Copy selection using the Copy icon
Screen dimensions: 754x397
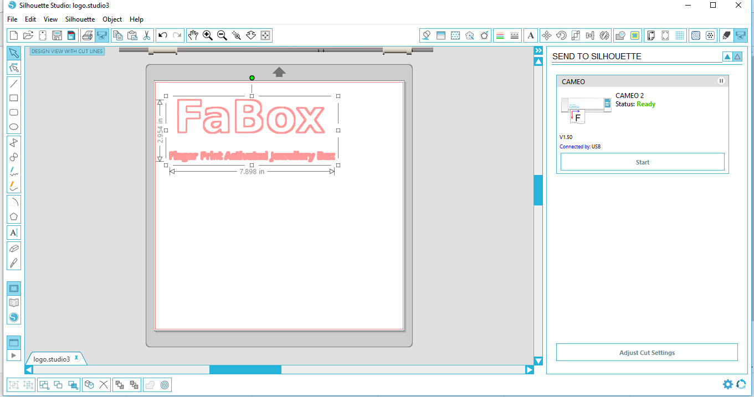(x=118, y=35)
